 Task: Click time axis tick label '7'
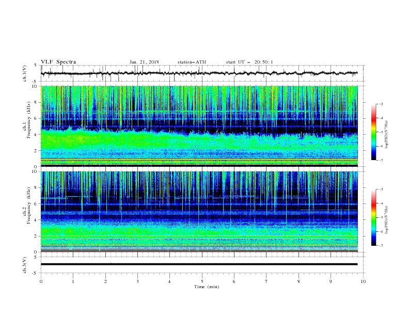pos(266,281)
